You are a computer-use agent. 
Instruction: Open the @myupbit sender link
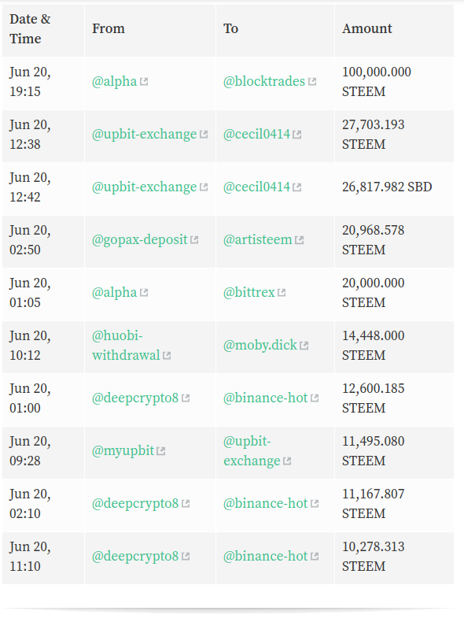[x=123, y=451]
